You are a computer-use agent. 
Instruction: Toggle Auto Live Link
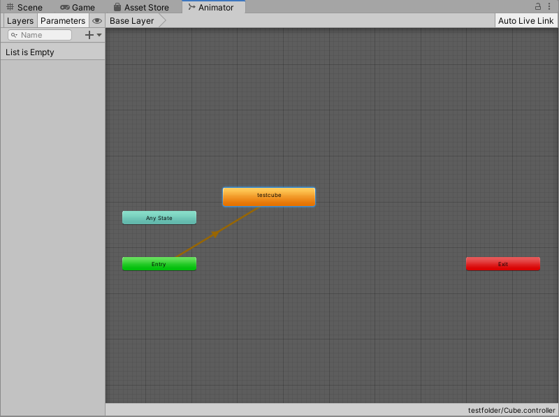tap(525, 20)
